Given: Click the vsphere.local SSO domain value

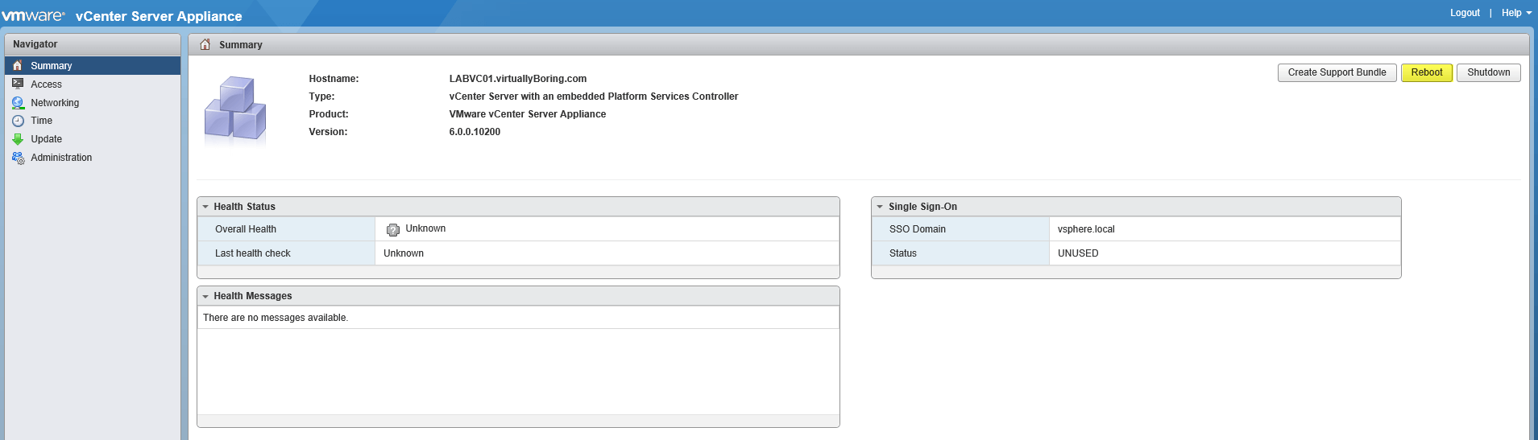Looking at the screenshot, I should click(x=1086, y=229).
